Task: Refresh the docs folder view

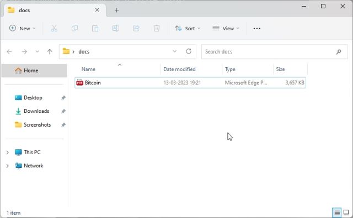Action: (189, 51)
